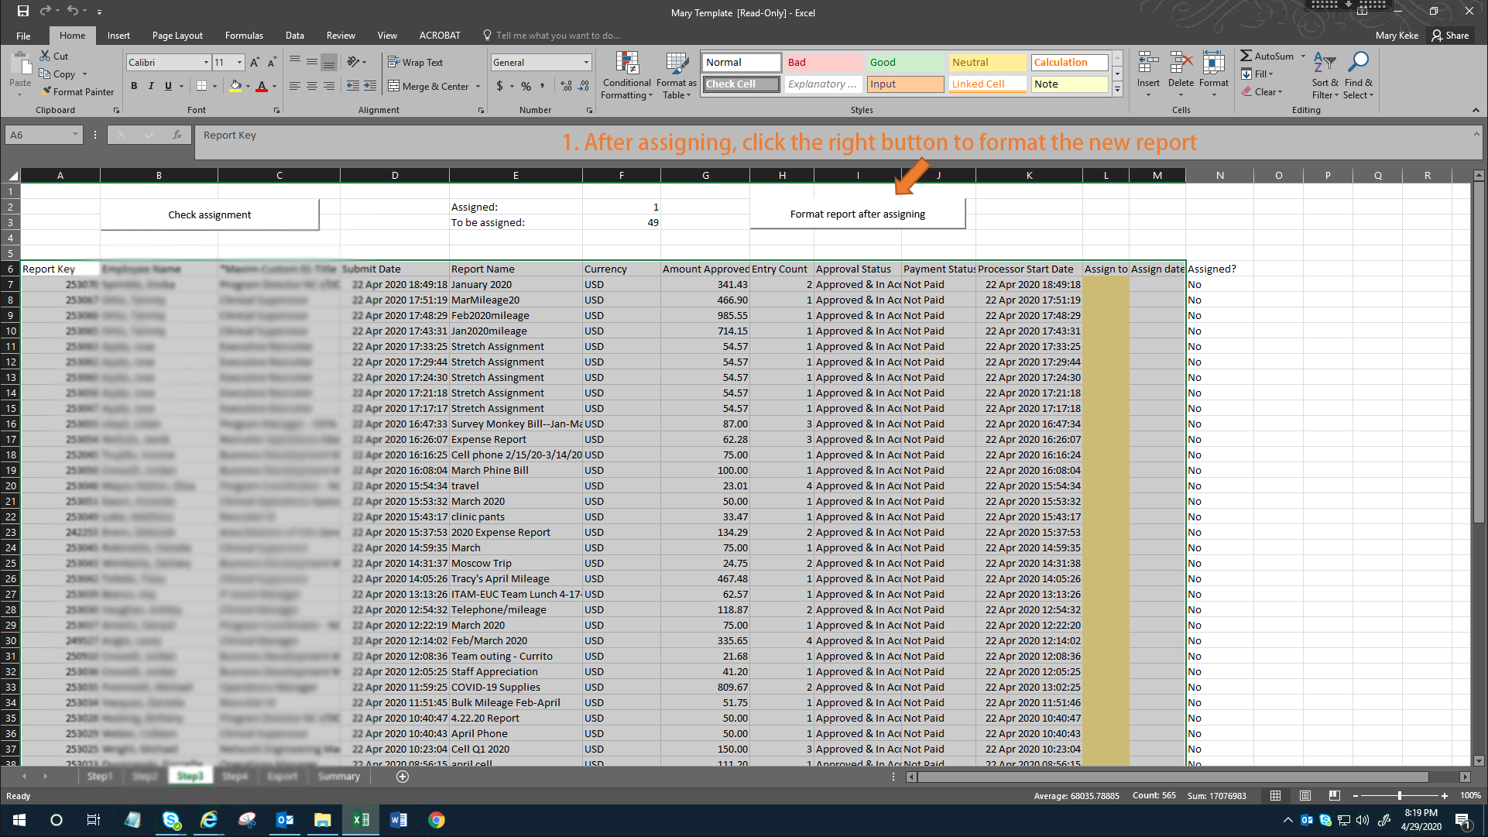Open Excel from the Windows taskbar
This screenshot has height=837, width=1488.
[x=361, y=820]
